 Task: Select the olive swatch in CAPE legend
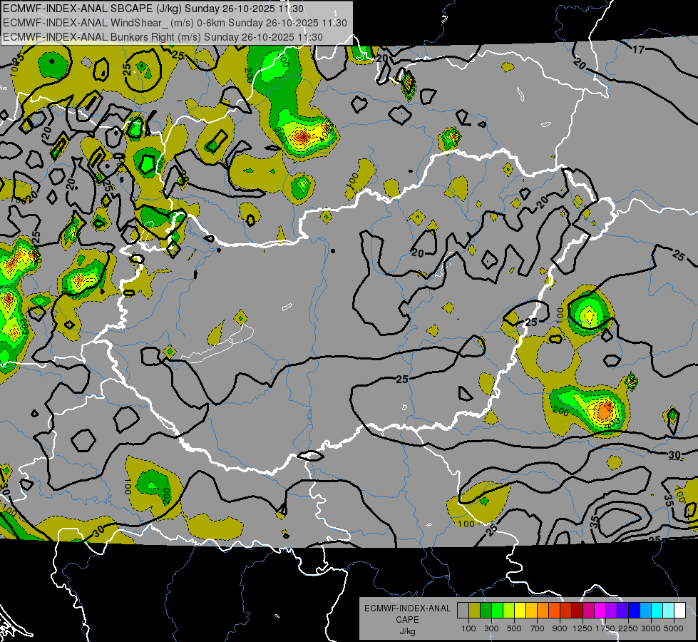click(x=475, y=611)
